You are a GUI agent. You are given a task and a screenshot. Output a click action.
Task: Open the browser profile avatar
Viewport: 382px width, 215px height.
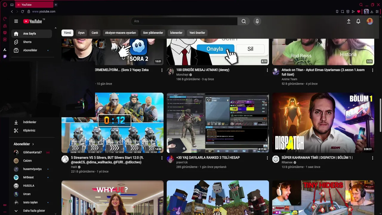(x=366, y=12)
